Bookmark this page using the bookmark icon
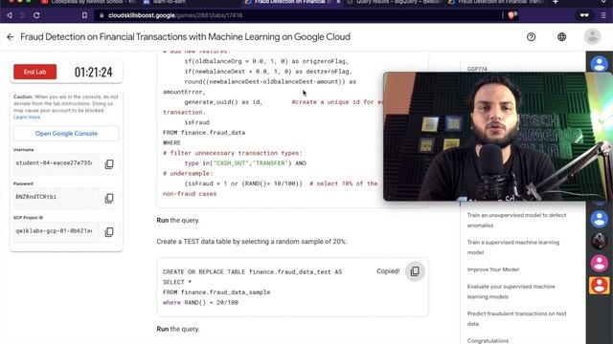The height and width of the screenshot is (344, 613). 84,15
